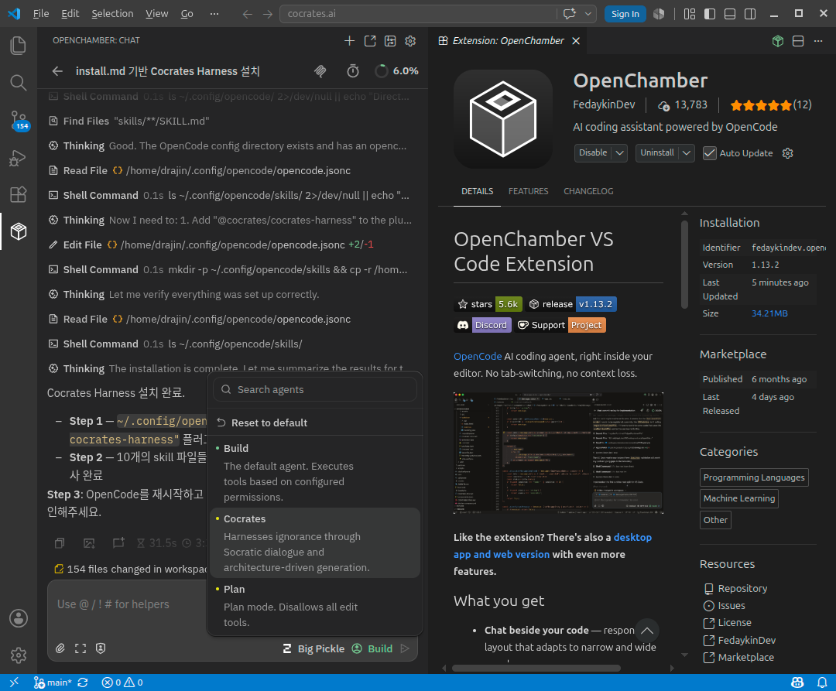Click the context usage 6.0% indicator
Image resolution: width=836 pixels, height=691 pixels.
(x=396, y=71)
